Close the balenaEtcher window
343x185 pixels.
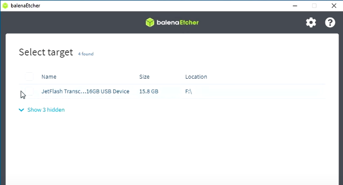point(334,6)
